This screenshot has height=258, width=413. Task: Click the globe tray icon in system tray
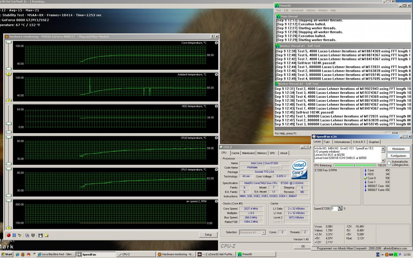tap(391, 255)
